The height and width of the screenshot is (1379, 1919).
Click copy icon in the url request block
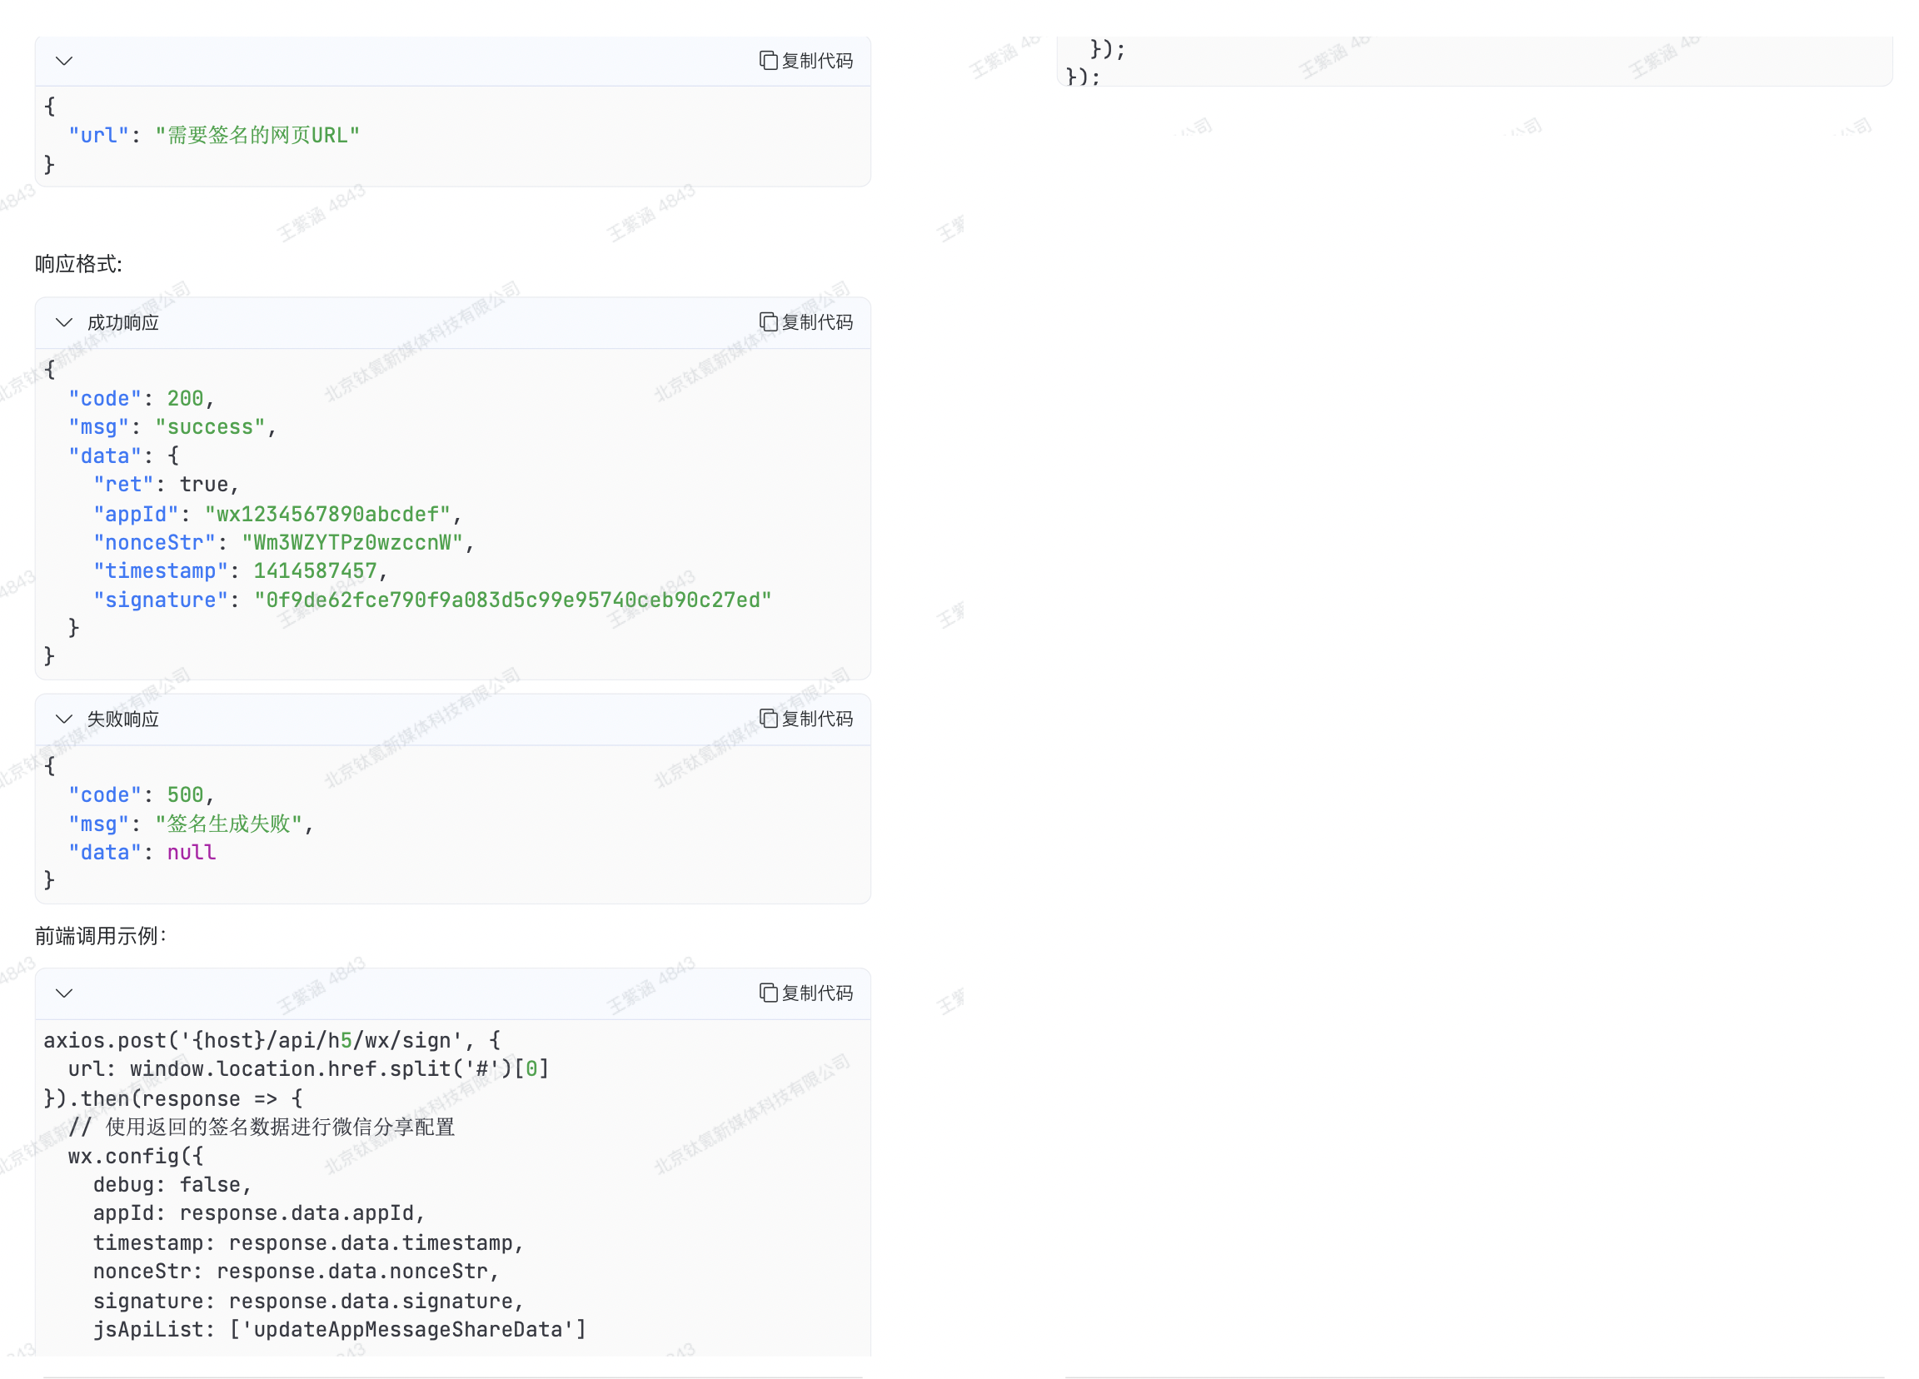pos(767,61)
